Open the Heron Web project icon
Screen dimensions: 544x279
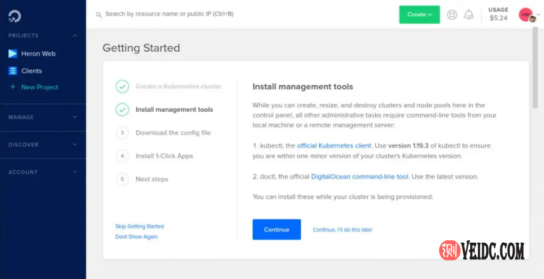pos(13,54)
